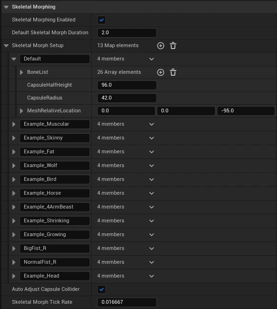Image resolution: width=277 pixels, height=309 pixels.
Task: Expand the MeshRelativeLocation vector
Action: (x=21, y=111)
